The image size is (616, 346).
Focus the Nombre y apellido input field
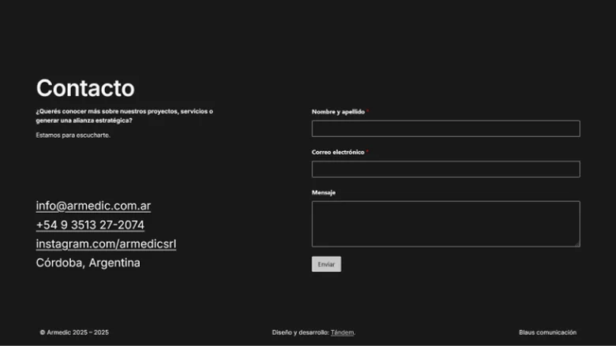pyautogui.click(x=445, y=128)
